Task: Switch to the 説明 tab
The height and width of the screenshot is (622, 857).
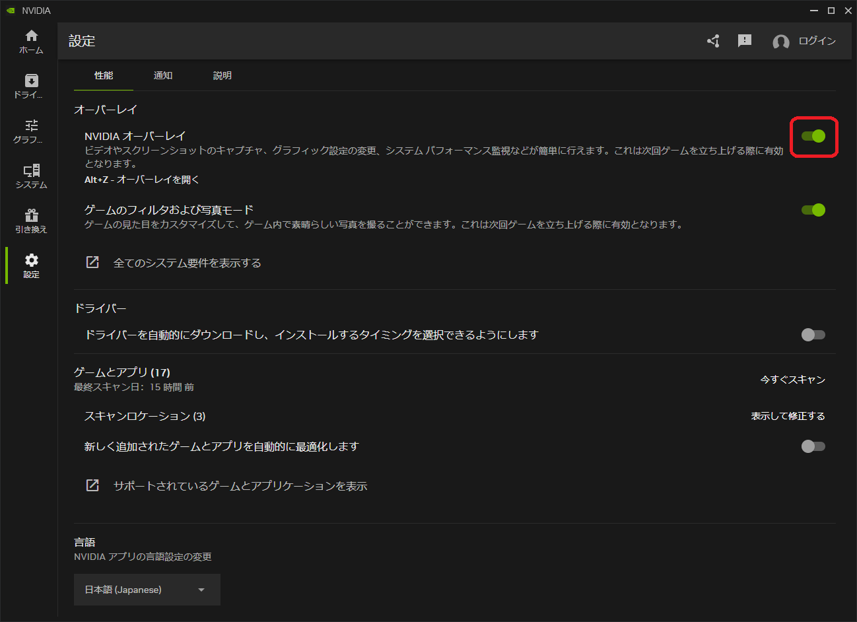Action: pyautogui.click(x=223, y=76)
